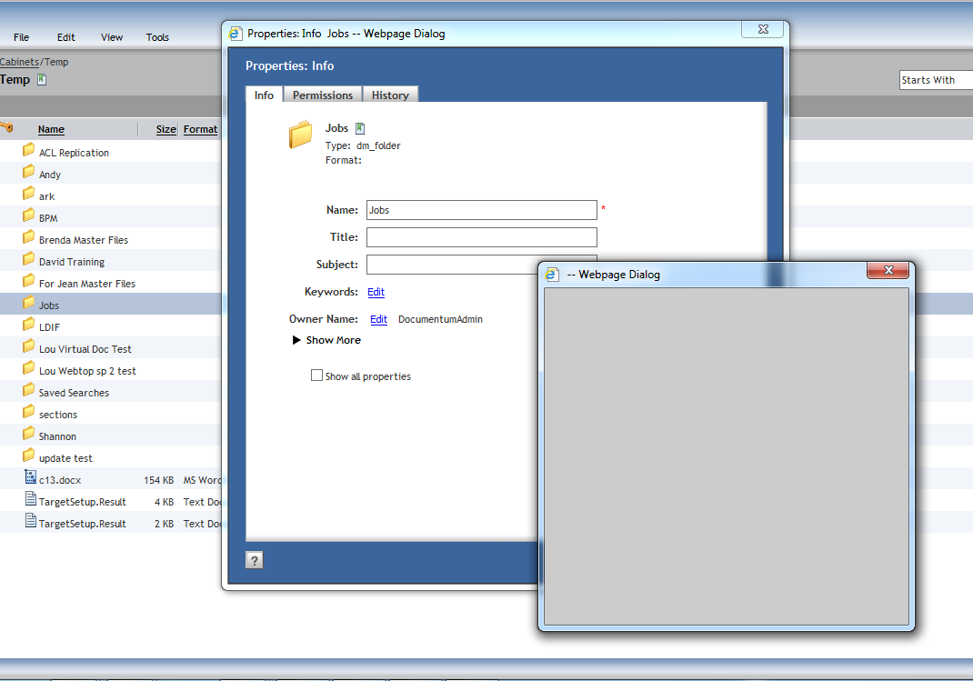973x681 pixels.
Task: Enable Show all properties checkbox
Action: coord(316,376)
